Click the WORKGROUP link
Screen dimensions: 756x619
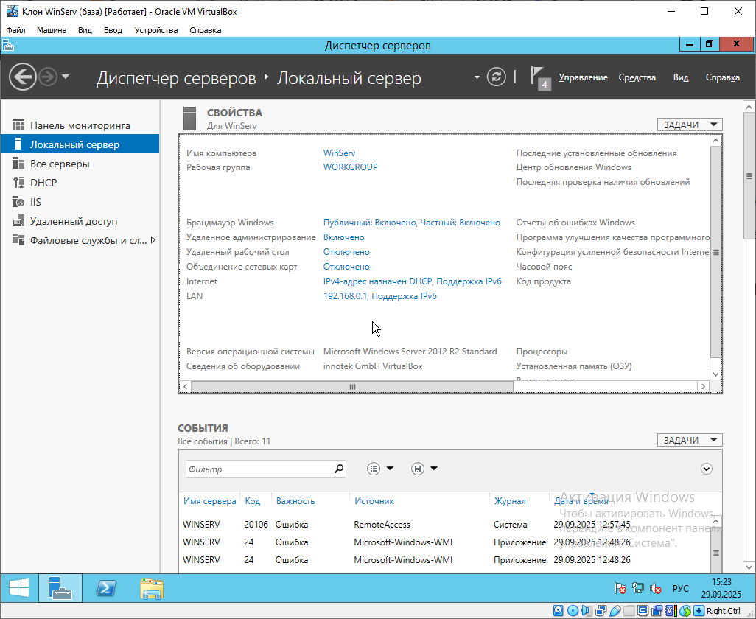(351, 167)
